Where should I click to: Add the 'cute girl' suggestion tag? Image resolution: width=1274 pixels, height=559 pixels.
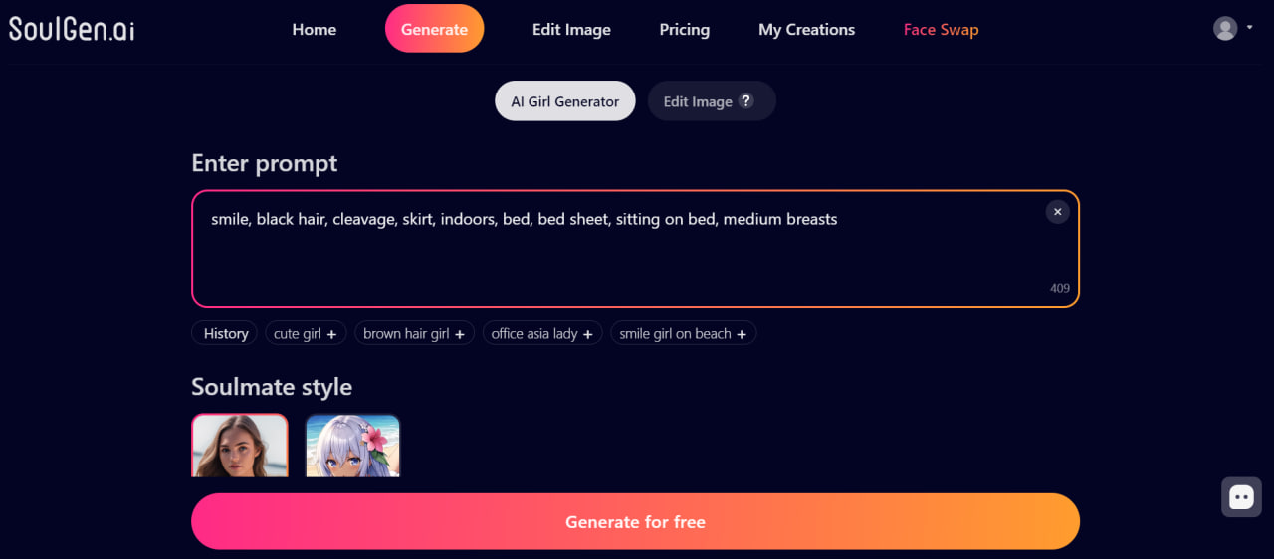pyautogui.click(x=305, y=333)
